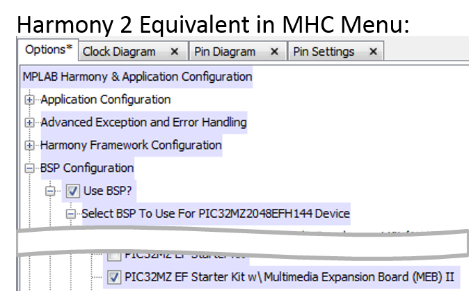Uncheck Starter Kit with MEB II checkbox
469x291 pixels.
tap(114, 277)
